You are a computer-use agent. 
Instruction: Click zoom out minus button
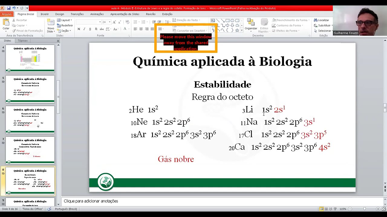point(350,209)
